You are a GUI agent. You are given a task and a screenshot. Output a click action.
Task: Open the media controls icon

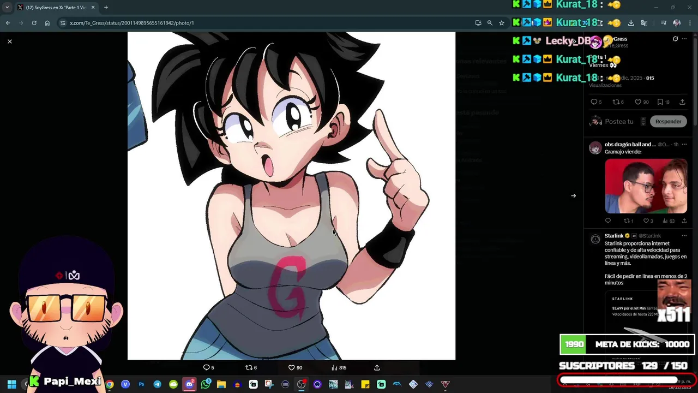point(664,23)
